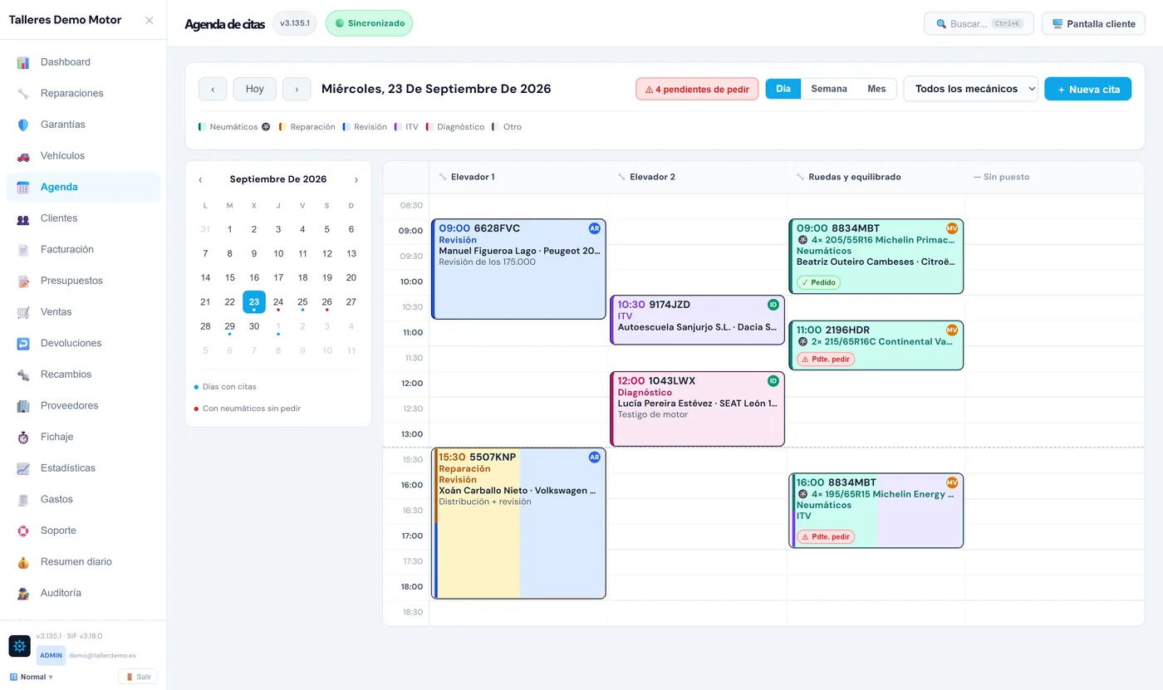Open the 12:00 1043LWX Diagnóstico appointment
1163x690 pixels.
tap(698, 409)
